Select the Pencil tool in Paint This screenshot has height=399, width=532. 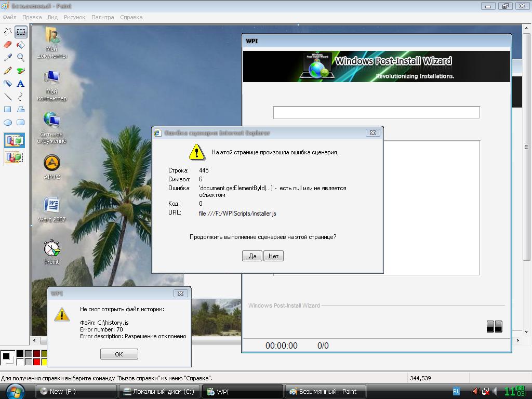pyautogui.click(x=7, y=71)
